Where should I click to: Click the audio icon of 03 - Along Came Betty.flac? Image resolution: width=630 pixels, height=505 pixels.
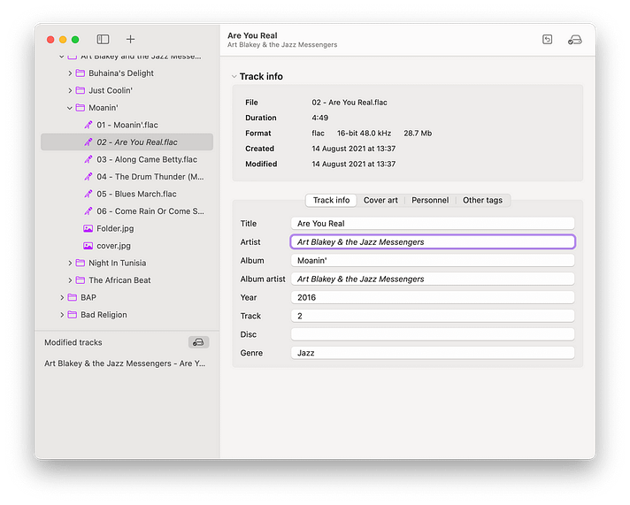88,159
